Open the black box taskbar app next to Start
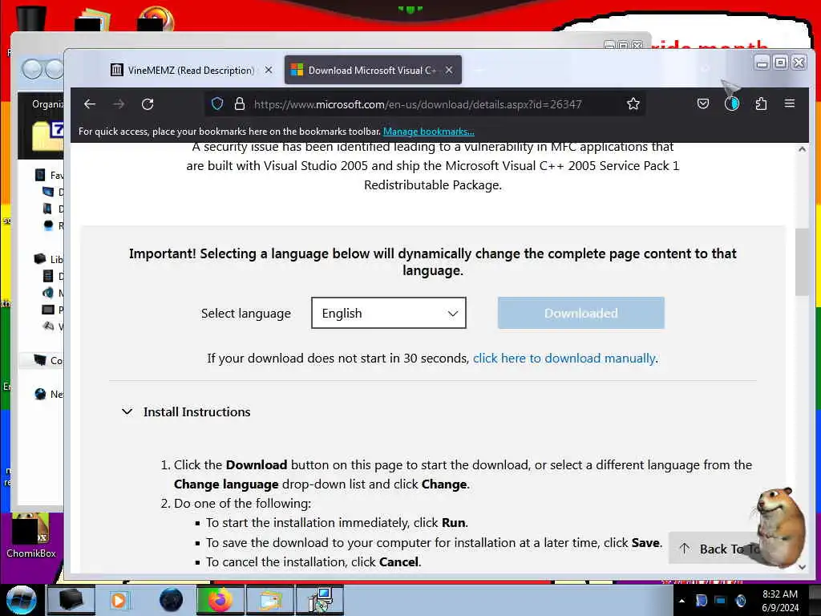The image size is (821, 616). point(71,600)
